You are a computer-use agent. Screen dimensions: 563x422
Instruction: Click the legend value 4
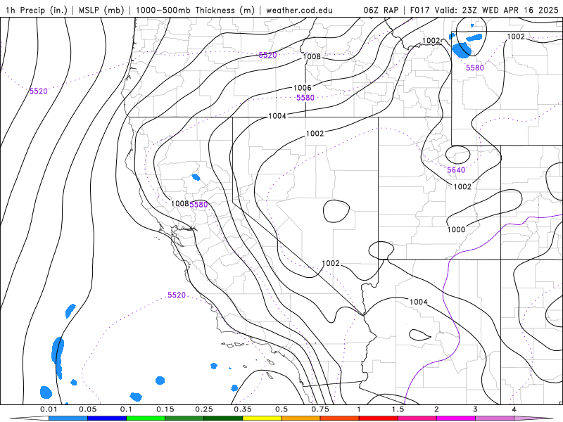[514, 409]
